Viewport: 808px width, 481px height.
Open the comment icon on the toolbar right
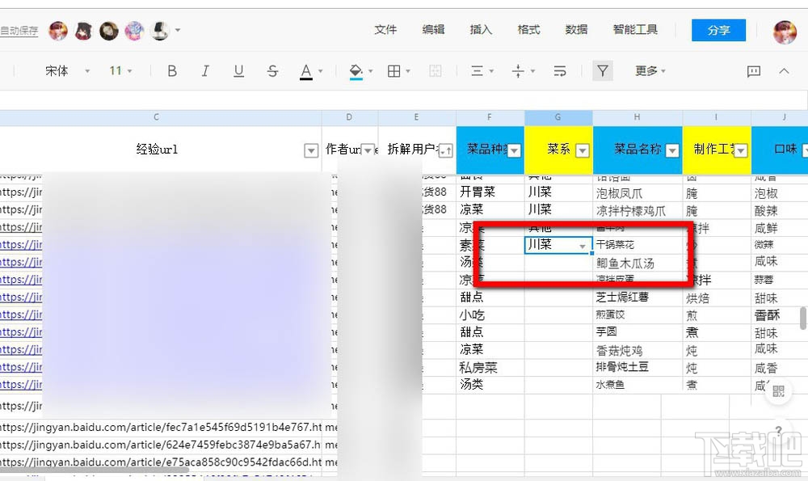pyautogui.click(x=754, y=70)
